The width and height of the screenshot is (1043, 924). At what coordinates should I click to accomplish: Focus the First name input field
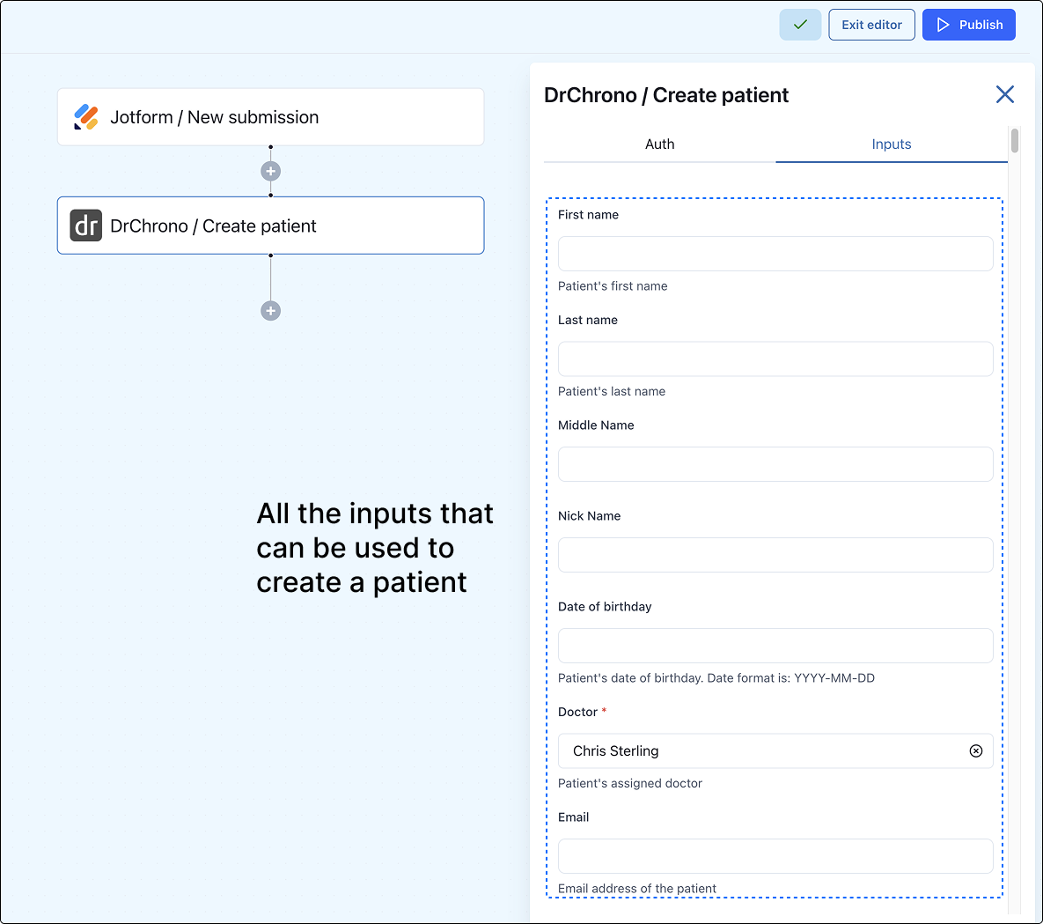click(775, 254)
